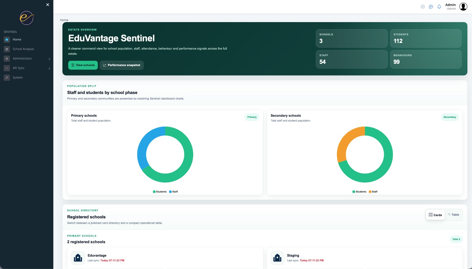Open messages via the chat bubble icon
This screenshot has width=472, height=269.
pyautogui.click(x=431, y=7)
